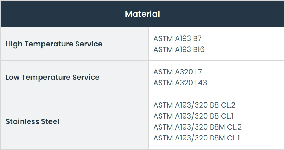This screenshot has width=285, height=150.
Task: Click ASTM A193/320 B8M CL.1 text
Action: (x=197, y=138)
